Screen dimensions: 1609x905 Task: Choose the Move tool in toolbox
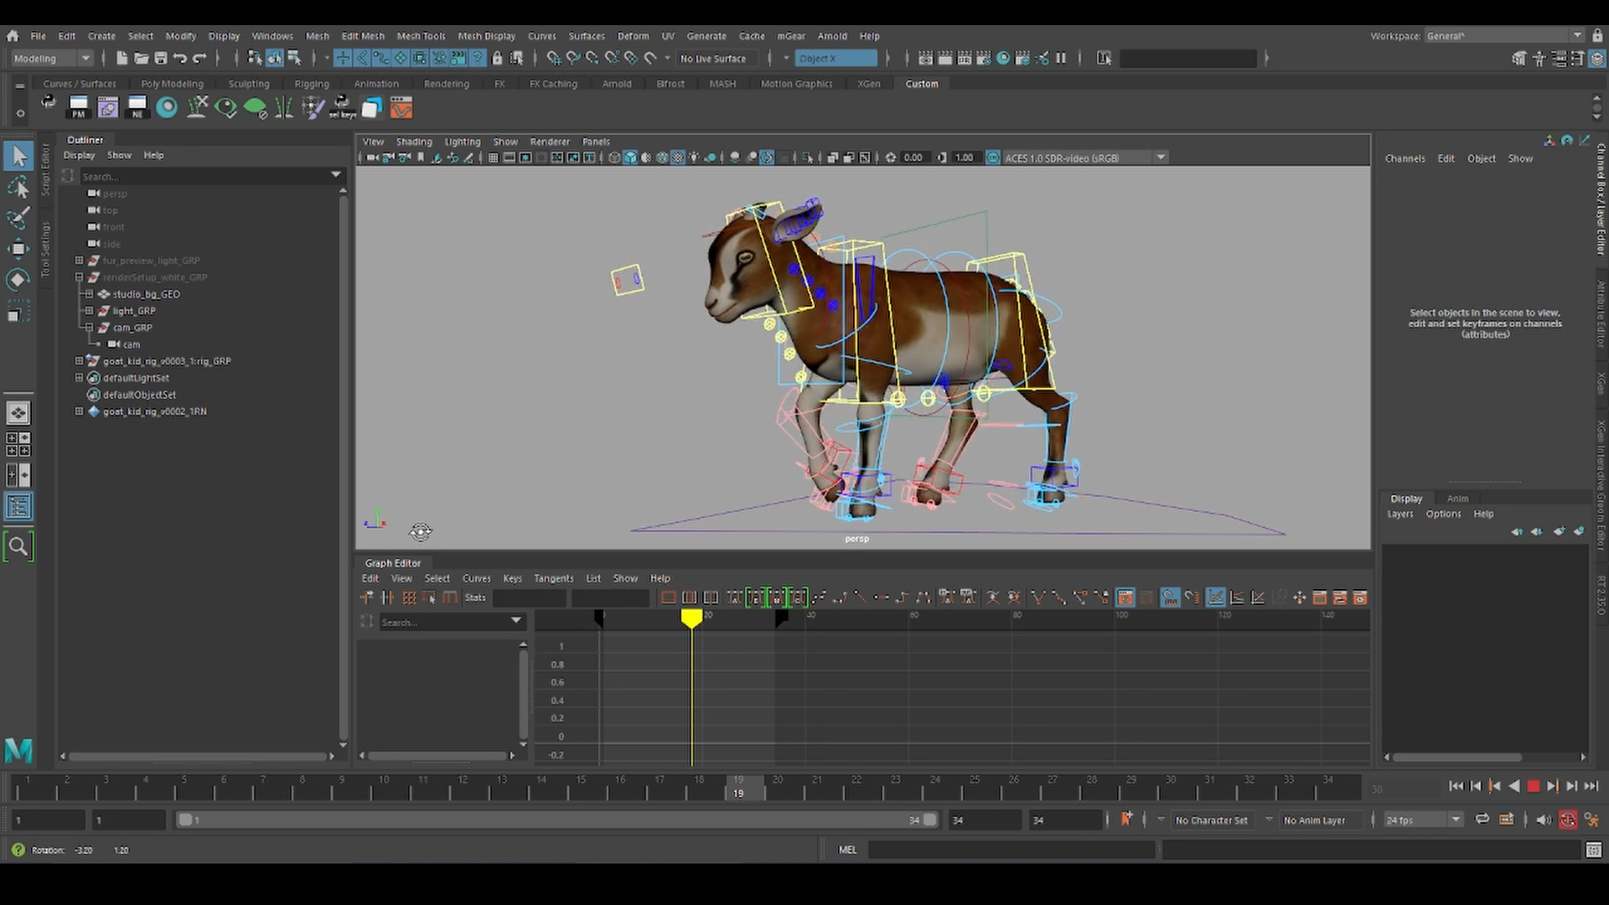click(18, 249)
